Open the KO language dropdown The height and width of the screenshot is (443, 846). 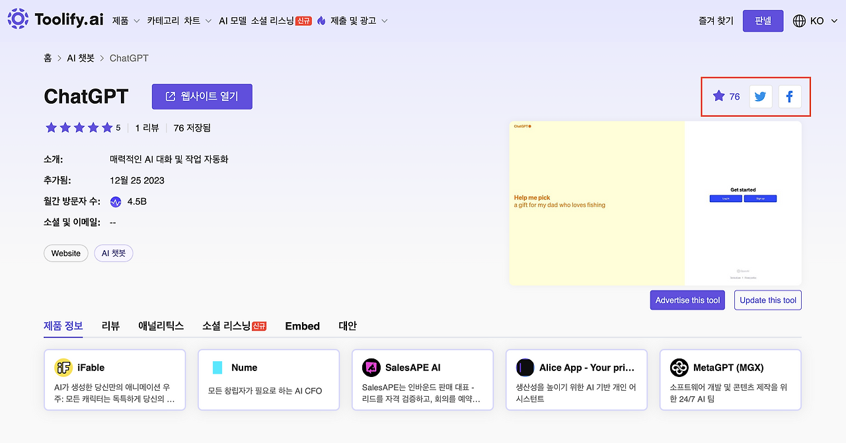click(816, 20)
